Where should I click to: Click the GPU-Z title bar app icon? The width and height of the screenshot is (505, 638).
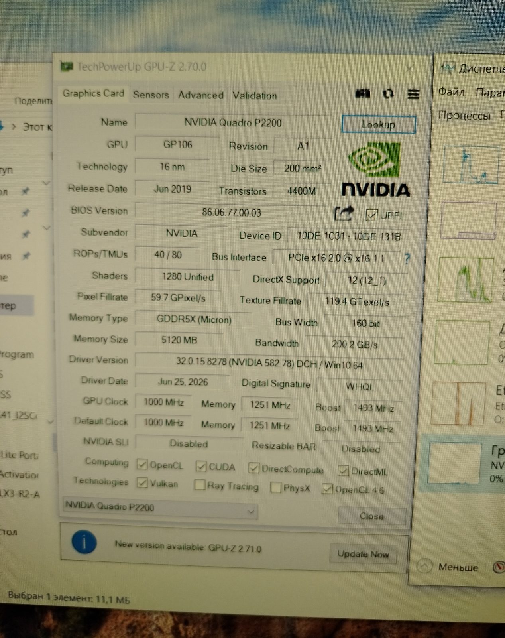pyautogui.click(x=66, y=66)
